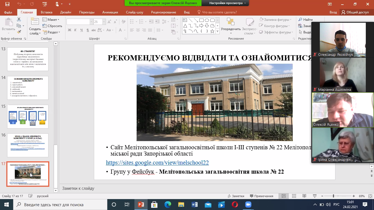Open the sites.google.com melschool22 link
This screenshot has width=374, height=210.
point(157,163)
